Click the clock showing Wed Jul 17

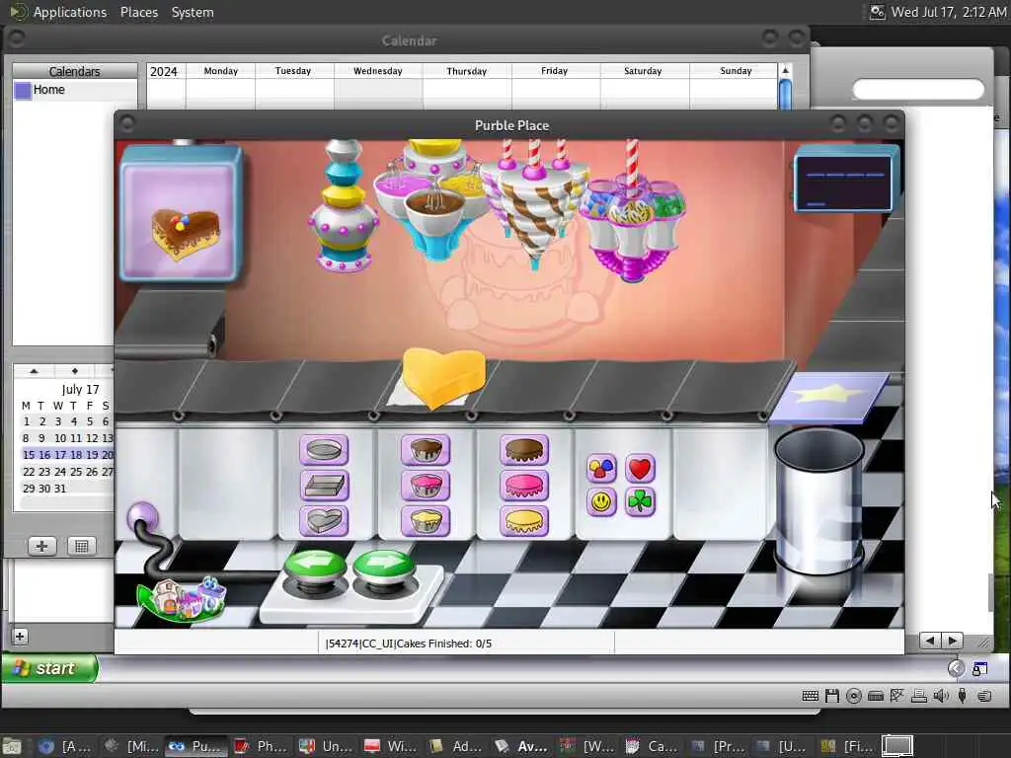(948, 12)
